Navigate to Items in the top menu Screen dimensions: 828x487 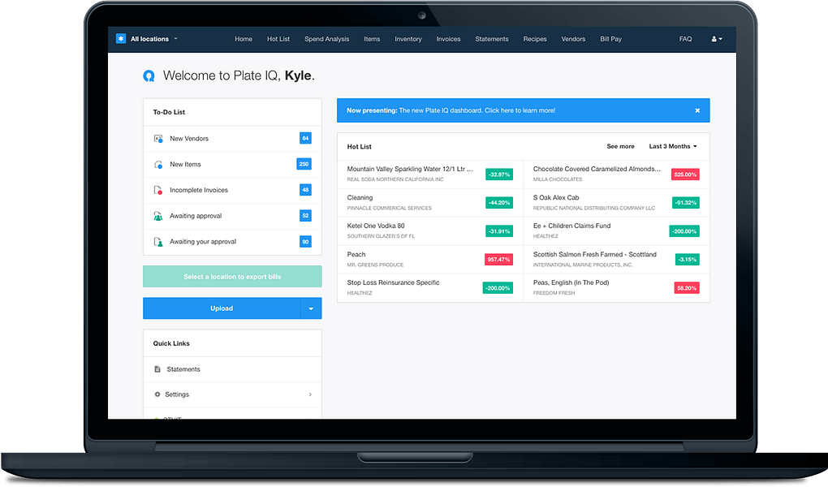click(372, 39)
